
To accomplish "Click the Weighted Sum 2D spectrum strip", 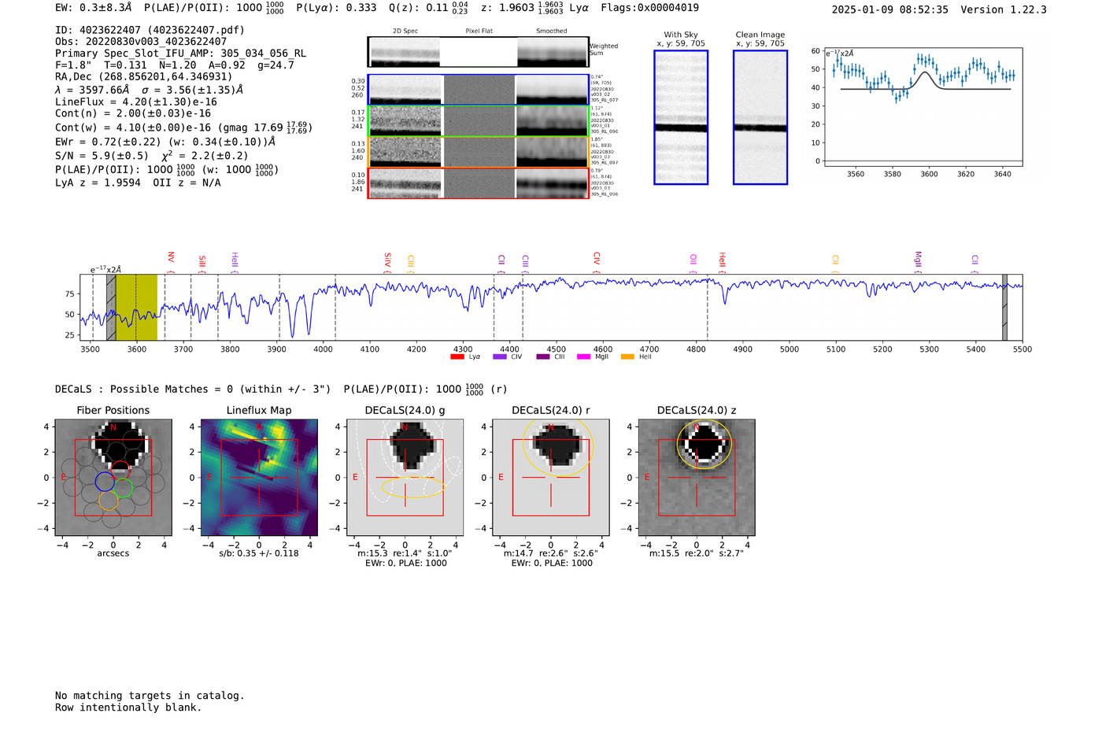I will coord(479,52).
